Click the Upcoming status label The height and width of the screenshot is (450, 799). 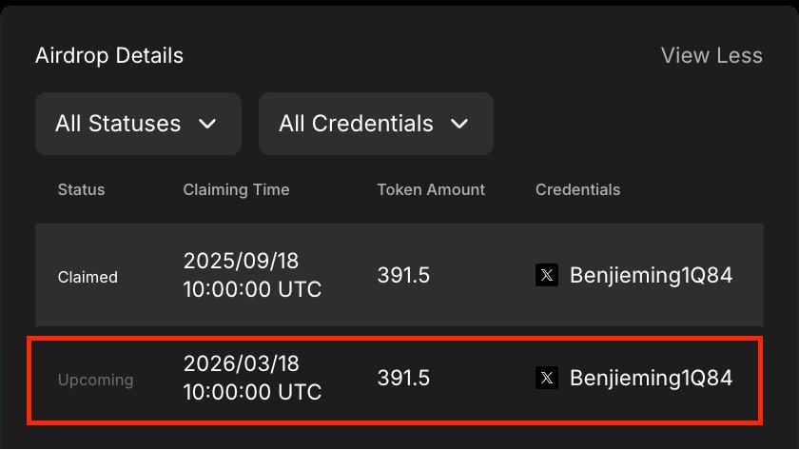95,380
